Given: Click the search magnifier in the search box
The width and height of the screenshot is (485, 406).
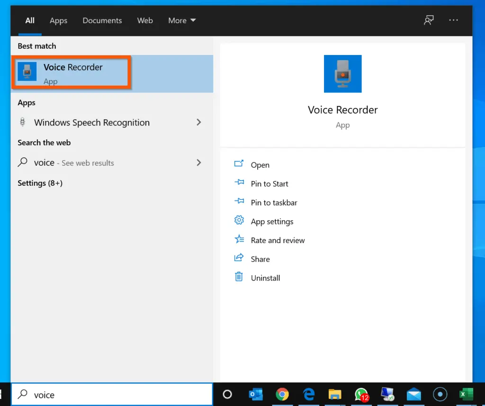Looking at the screenshot, I should 22,394.
